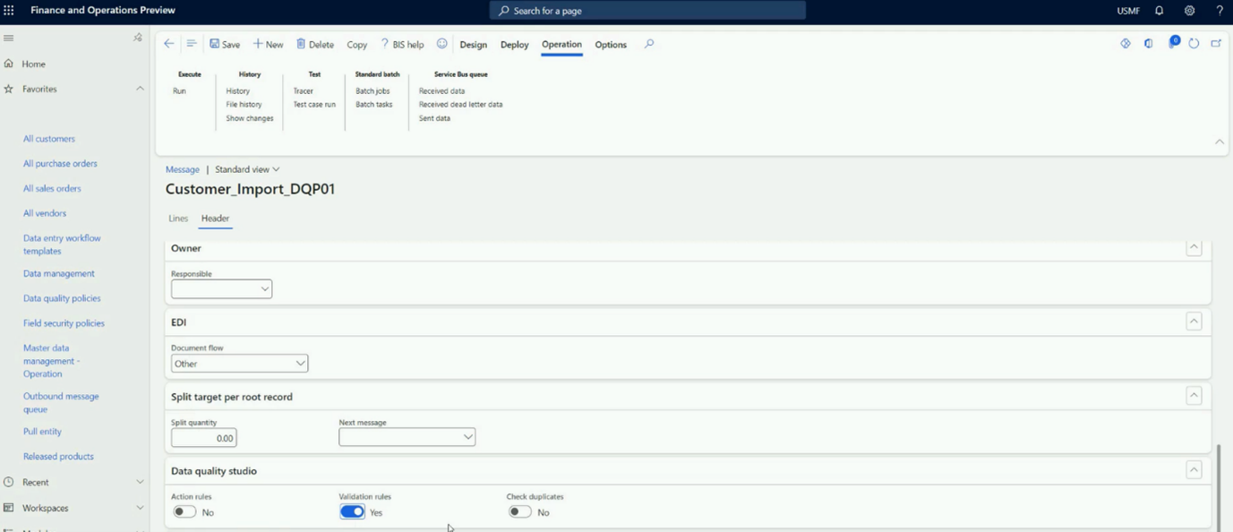The height and width of the screenshot is (532, 1233).
Task: Open the Deploy tab
Action: 515,45
